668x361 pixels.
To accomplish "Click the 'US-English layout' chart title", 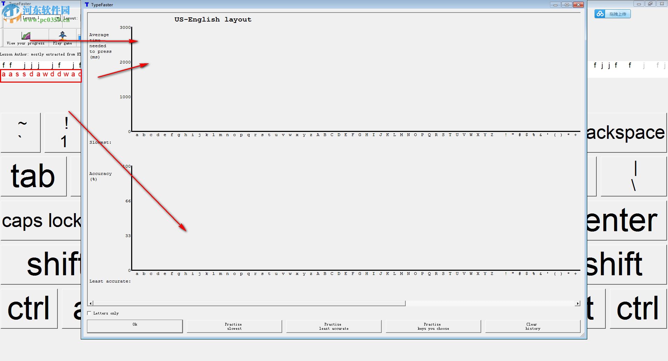I will coord(213,19).
